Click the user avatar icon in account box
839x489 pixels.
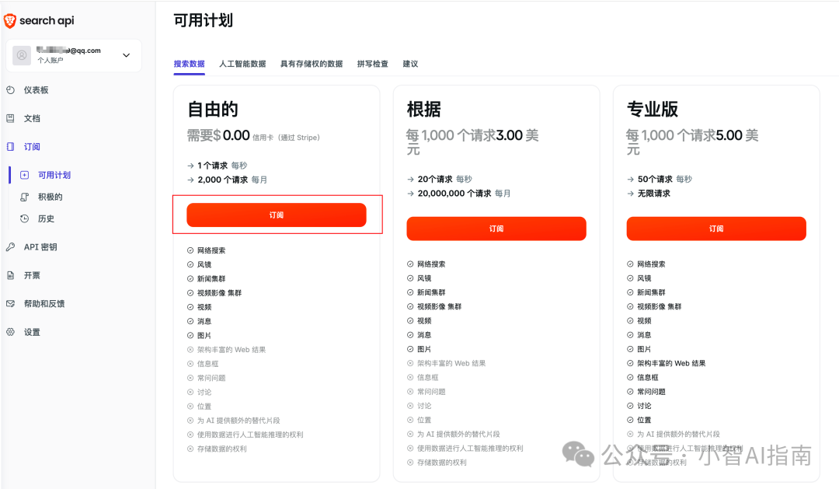(x=22, y=55)
